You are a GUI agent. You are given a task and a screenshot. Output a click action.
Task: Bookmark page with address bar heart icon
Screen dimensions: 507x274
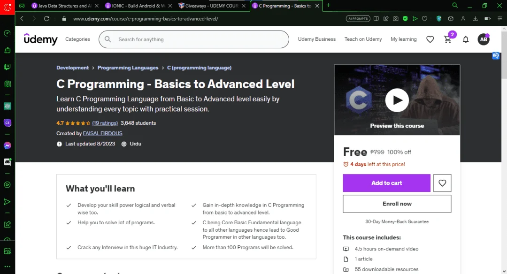coord(424,19)
